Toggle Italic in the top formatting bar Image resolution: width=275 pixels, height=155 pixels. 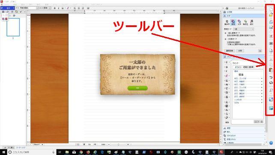click(x=59, y=8)
